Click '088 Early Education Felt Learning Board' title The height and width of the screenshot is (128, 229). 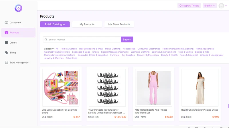coord(60,111)
